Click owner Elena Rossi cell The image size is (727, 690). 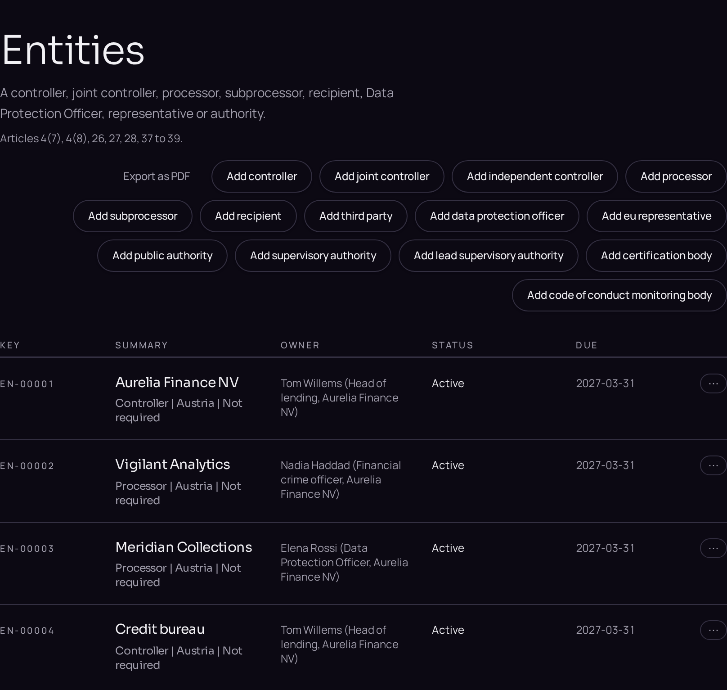pyautogui.click(x=344, y=562)
